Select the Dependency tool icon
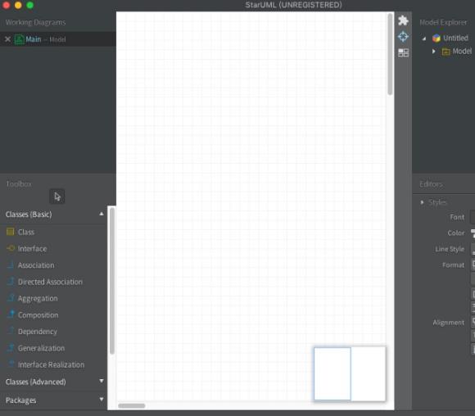Screen dimensions: 475x416 [x=11, y=331]
